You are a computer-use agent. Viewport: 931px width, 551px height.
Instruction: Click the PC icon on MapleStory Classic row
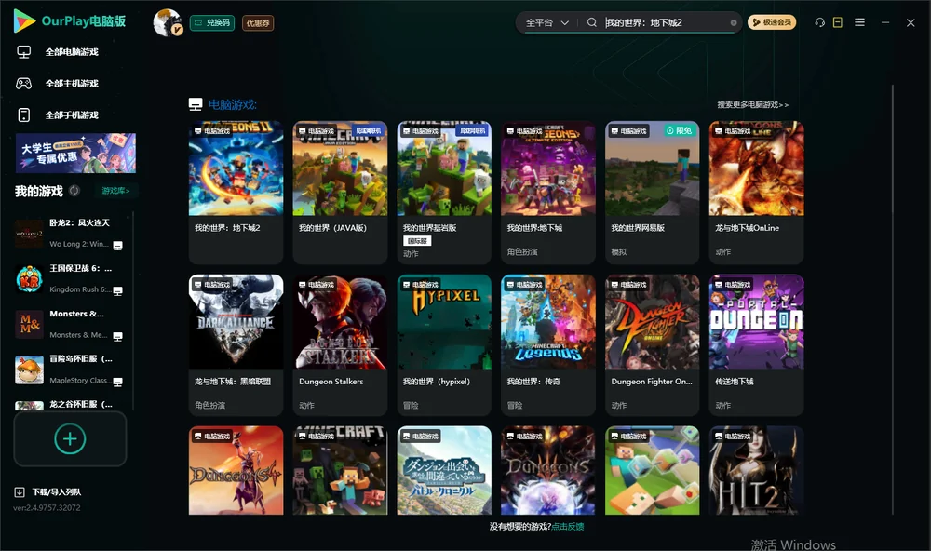click(x=117, y=382)
